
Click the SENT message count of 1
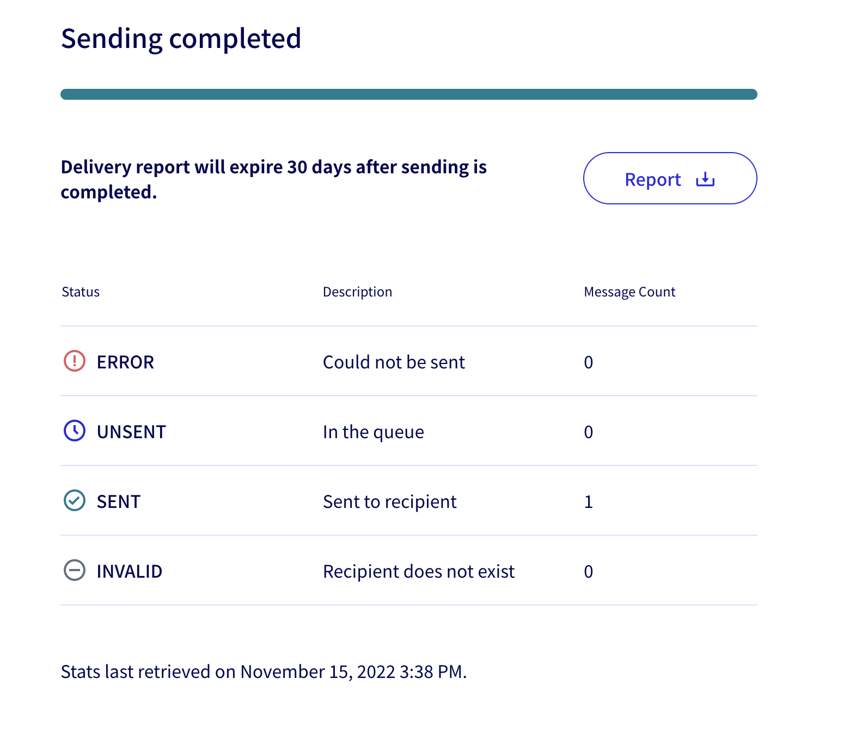(588, 502)
